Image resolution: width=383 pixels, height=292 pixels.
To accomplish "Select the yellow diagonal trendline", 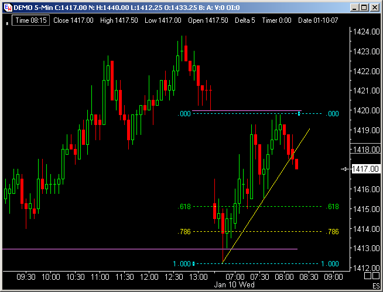I will 266,196.
